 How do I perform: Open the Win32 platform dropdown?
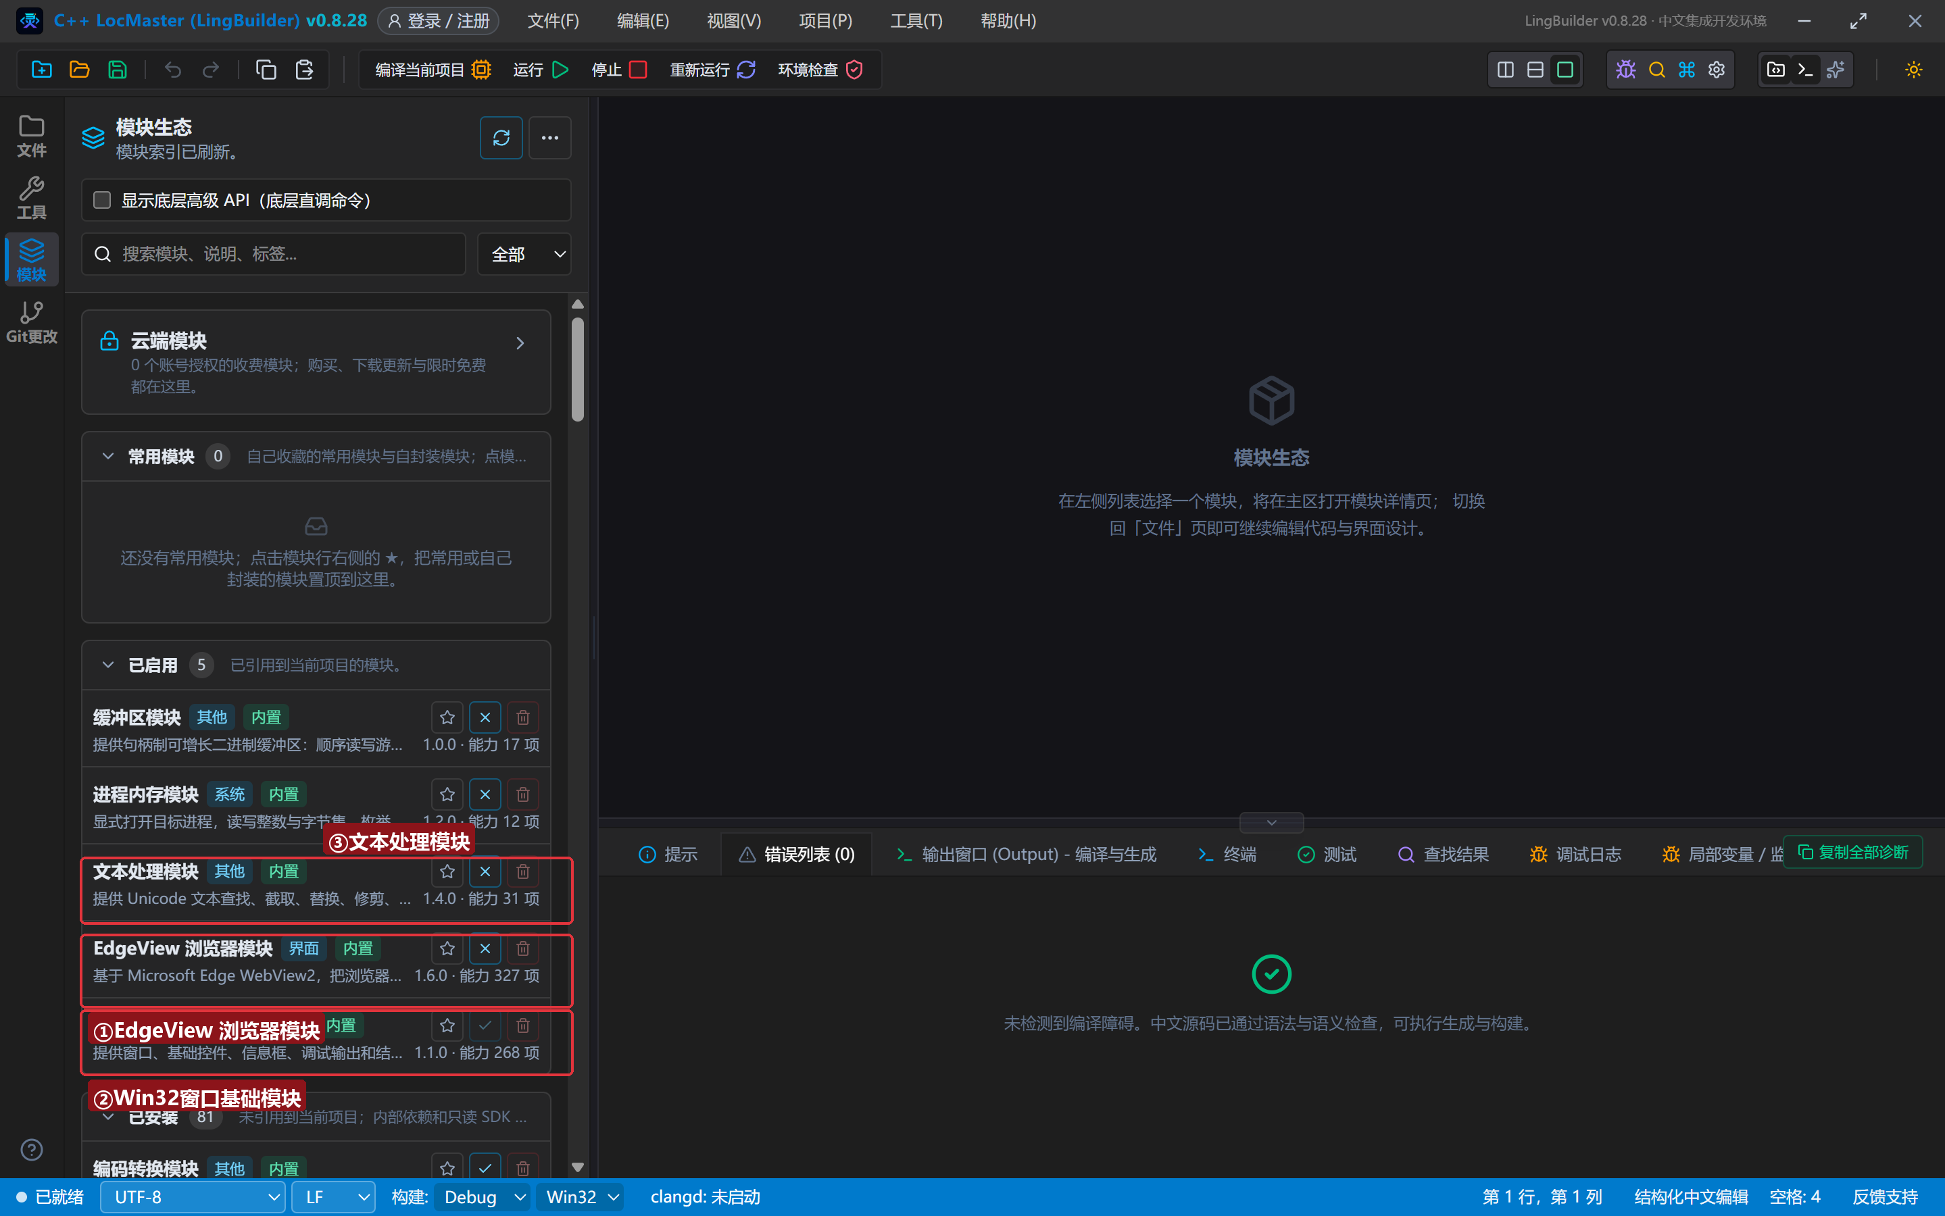click(581, 1196)
